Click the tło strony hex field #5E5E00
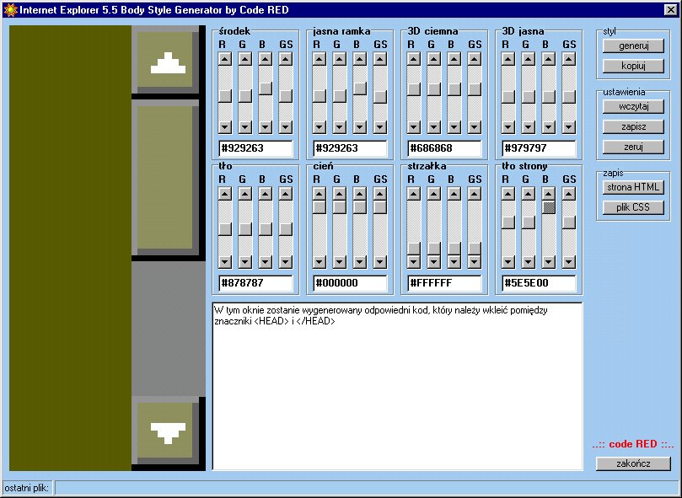 pyautogui.click(x=539, y=283)
